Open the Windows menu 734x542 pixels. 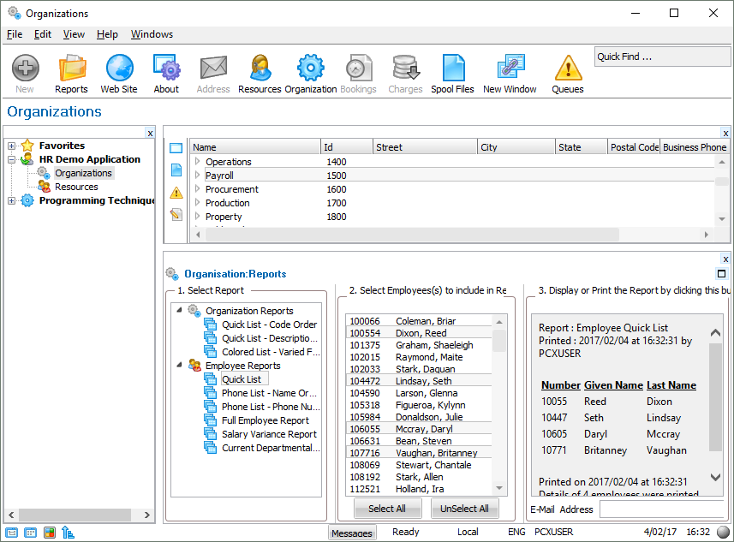click(x=152, y=34)
